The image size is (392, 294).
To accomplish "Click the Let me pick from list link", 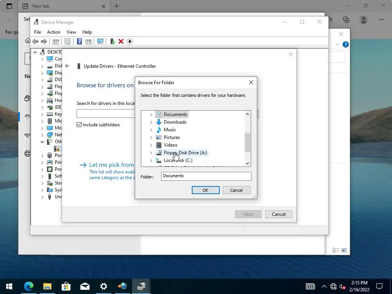I will pyautogui.click(x=111, y=165).
